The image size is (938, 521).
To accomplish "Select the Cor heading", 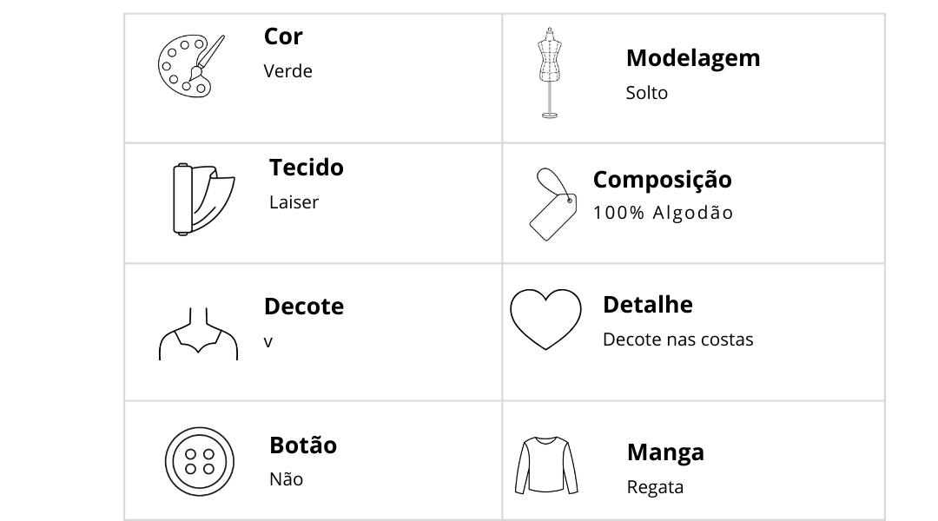I will click(x=283, y=36).
